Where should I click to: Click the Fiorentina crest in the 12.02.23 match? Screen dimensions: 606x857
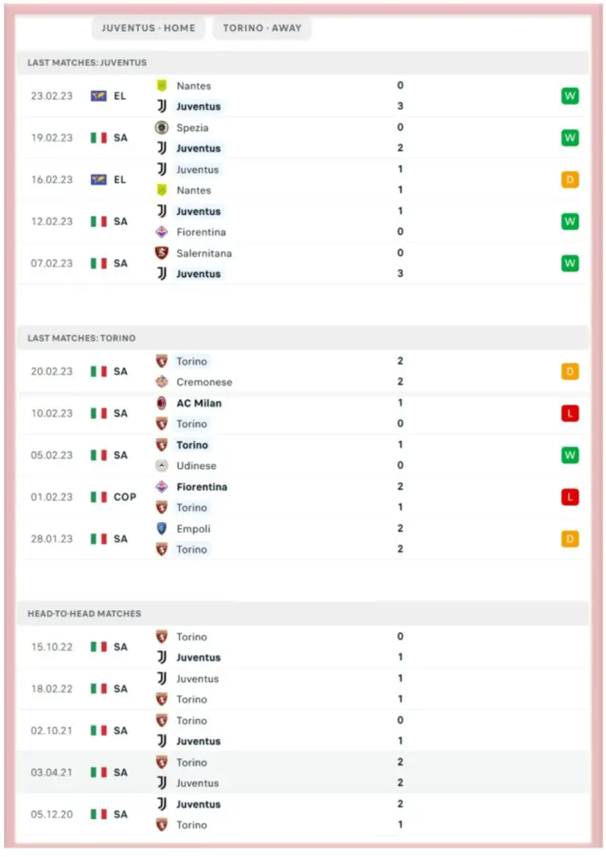pyautogui.click(x=161, y=233)
